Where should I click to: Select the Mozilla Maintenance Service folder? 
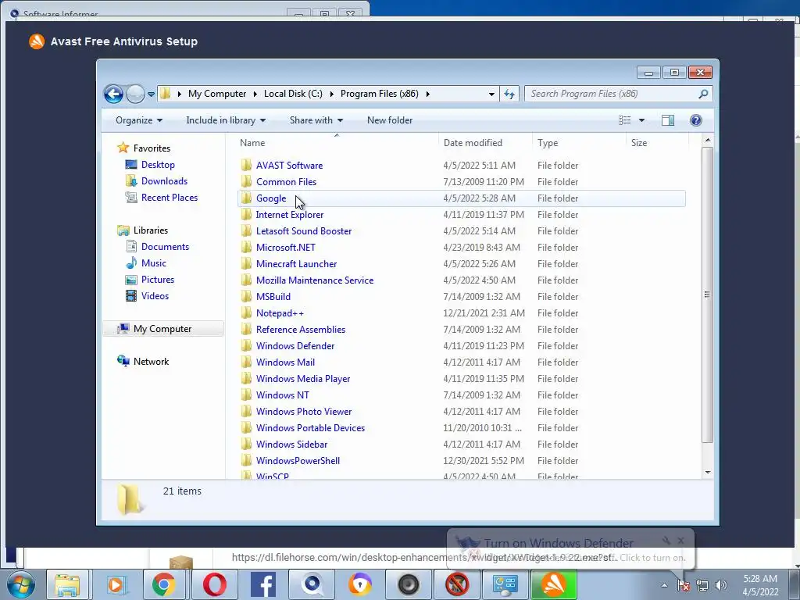[x=315, y=280]
